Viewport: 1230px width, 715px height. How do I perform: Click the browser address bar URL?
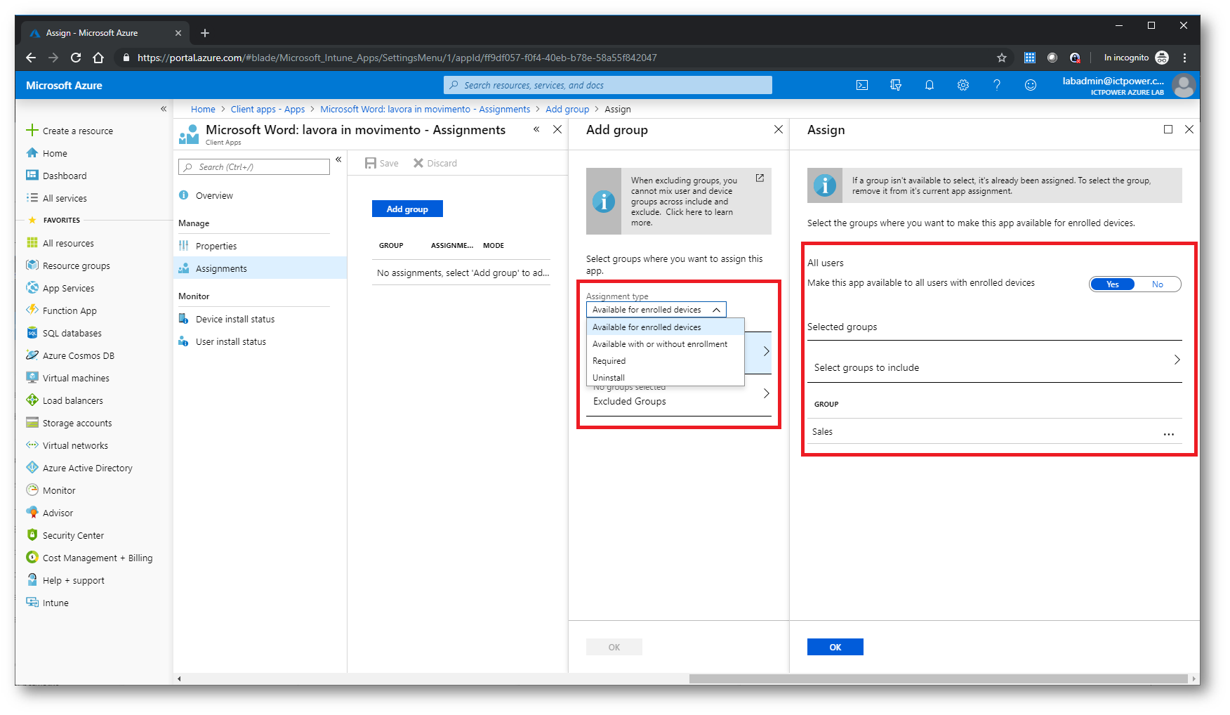point(397,58)
